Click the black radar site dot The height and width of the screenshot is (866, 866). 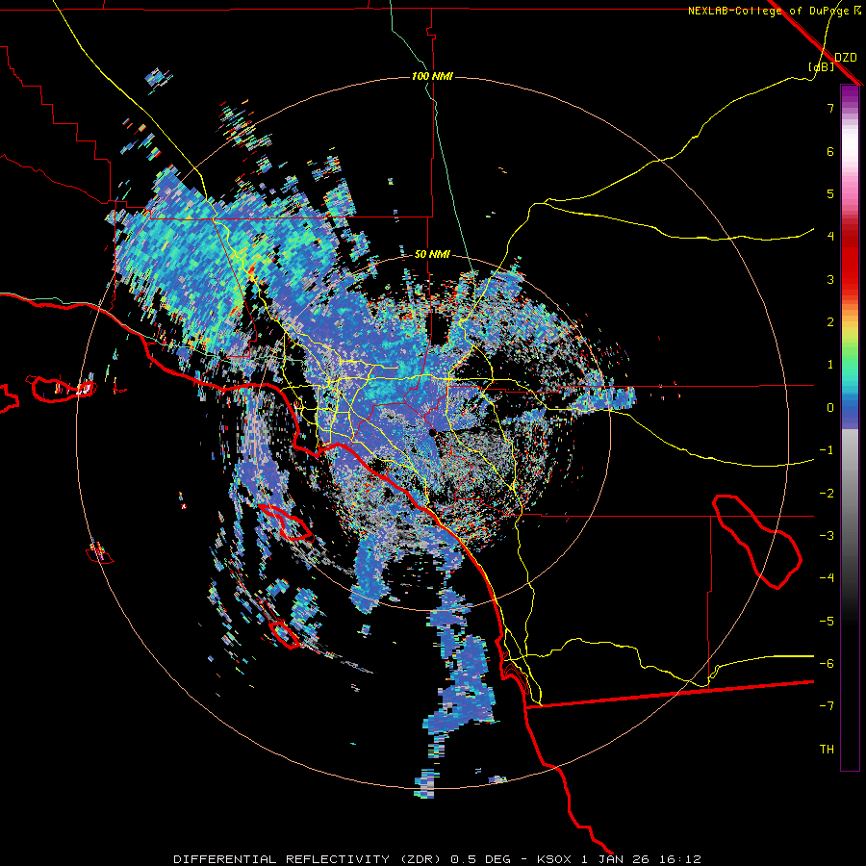coord(432,432)
